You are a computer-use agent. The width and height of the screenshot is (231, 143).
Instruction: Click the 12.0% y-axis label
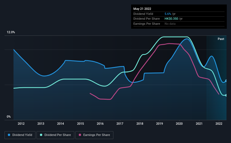(x=11, y=32)
